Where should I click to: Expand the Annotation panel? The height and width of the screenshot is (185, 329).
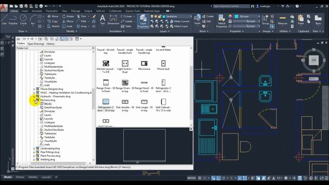click(x=117, y=31)
